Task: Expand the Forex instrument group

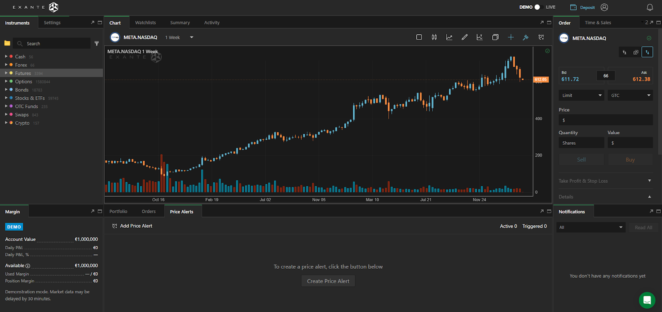Action: click(6, 64)
